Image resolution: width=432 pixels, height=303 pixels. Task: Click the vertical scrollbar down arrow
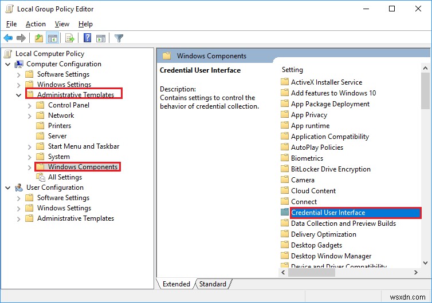(x=425, y=263)
